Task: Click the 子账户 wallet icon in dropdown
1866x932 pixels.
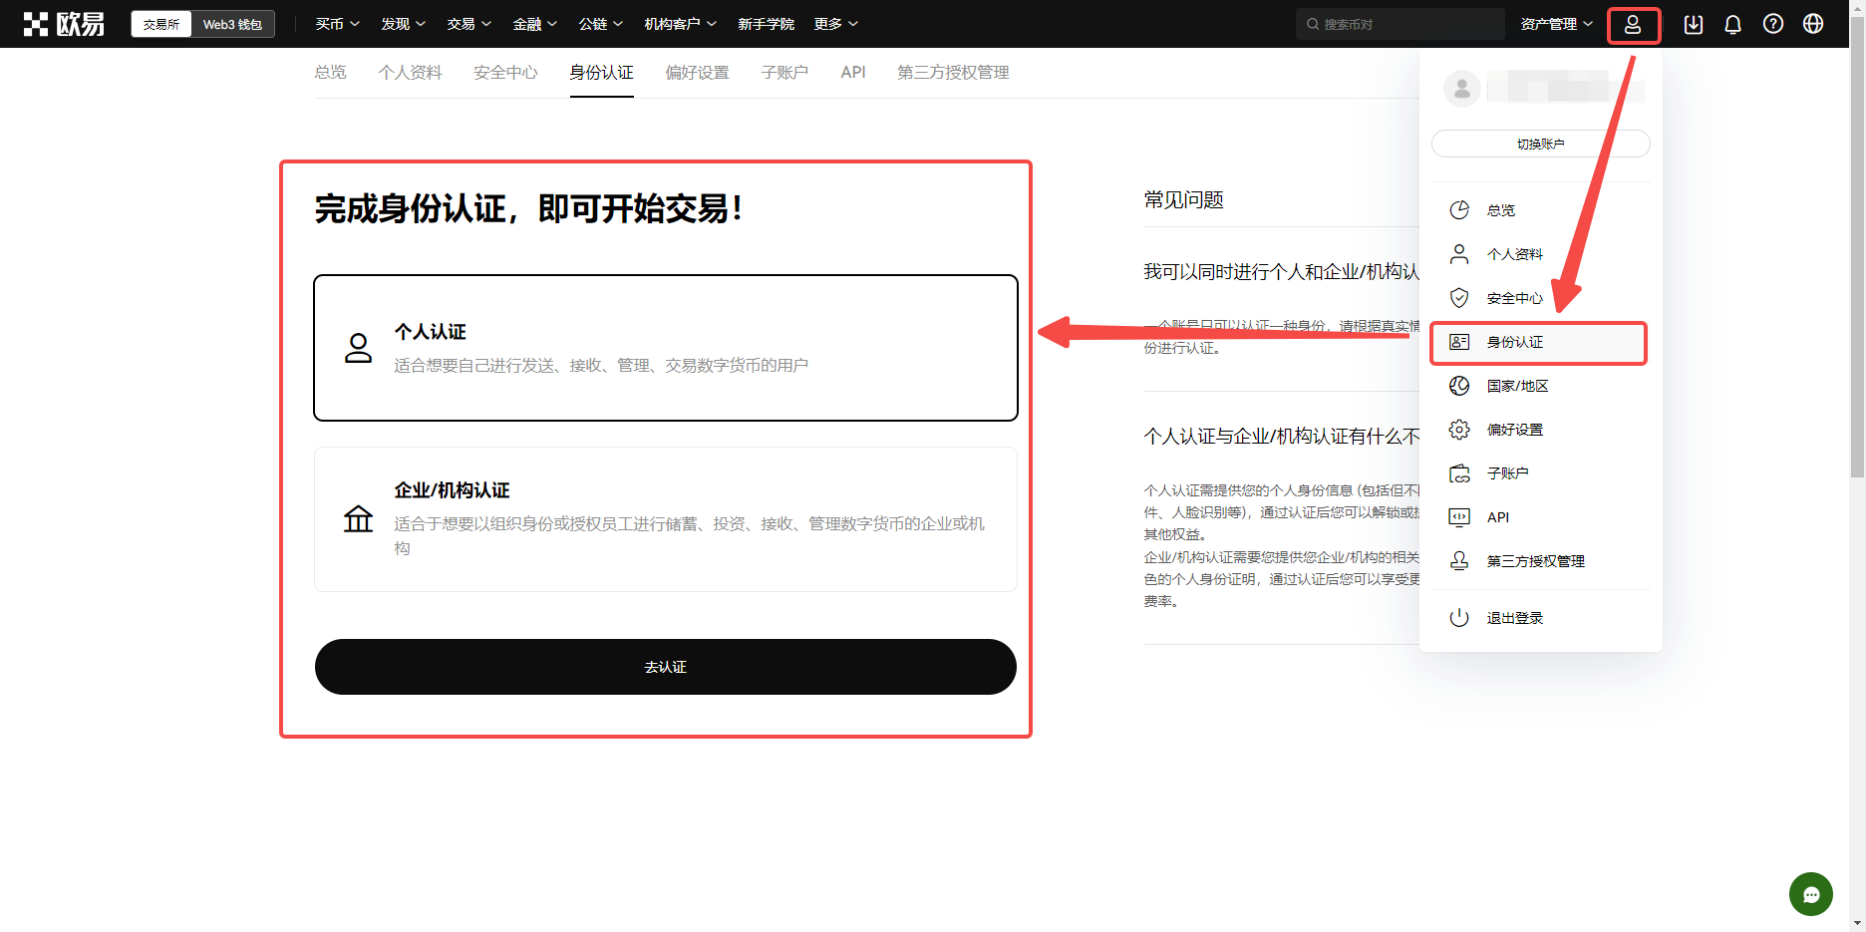Action: tap(1459, 473)
